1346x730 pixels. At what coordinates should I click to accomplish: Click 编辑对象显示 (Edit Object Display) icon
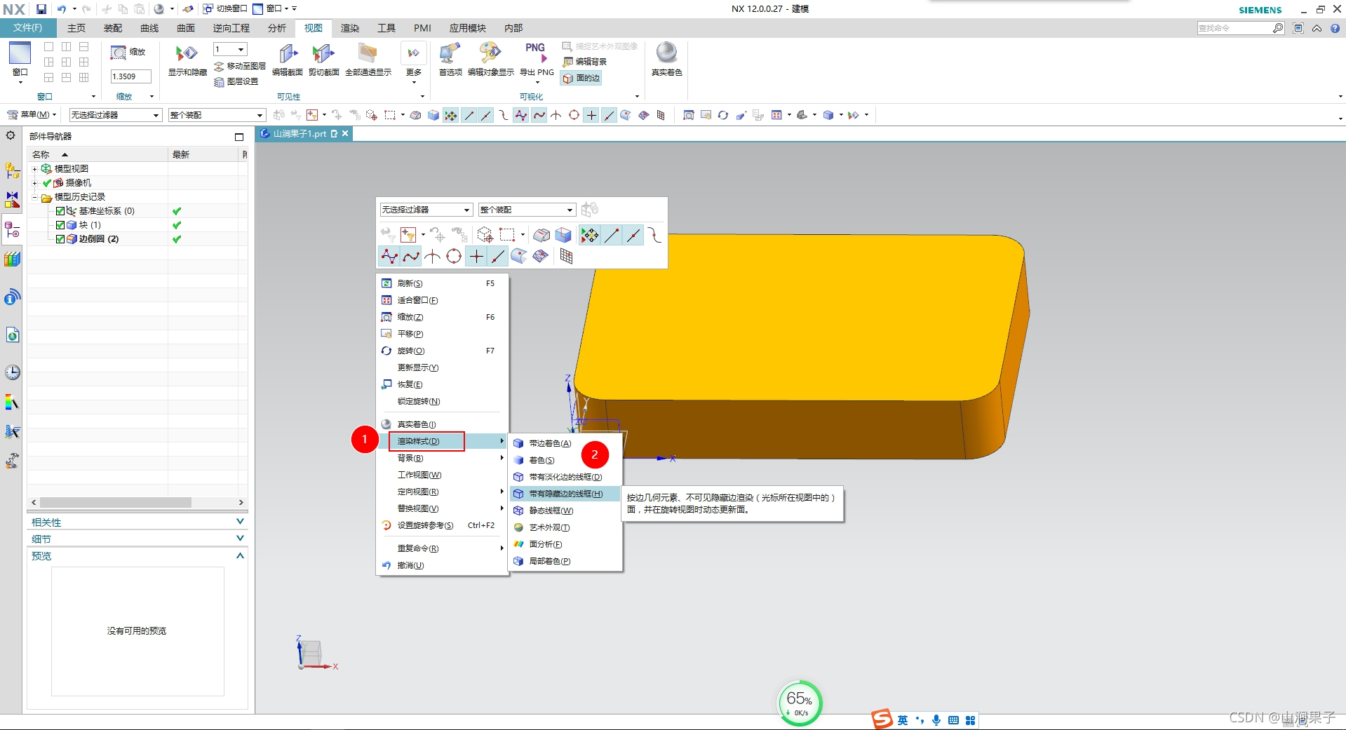click(x=490, y=54)
